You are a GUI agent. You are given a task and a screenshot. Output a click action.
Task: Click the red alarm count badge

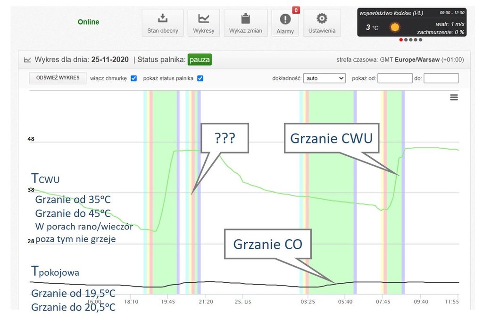(x=296, y=10)
